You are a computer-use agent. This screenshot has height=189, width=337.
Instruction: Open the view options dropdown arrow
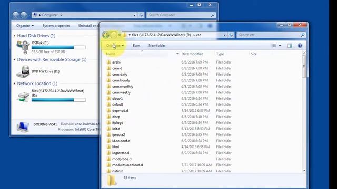[x=280, y=46]
